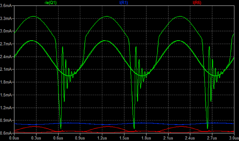
Task: Click the 3.0mA y-axis label
Action: [6, 31]
